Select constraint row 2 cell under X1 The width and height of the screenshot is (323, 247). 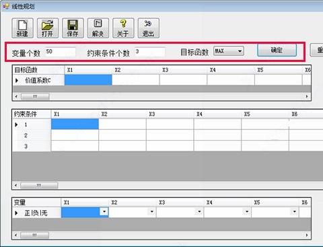click(x=75, y=135)
